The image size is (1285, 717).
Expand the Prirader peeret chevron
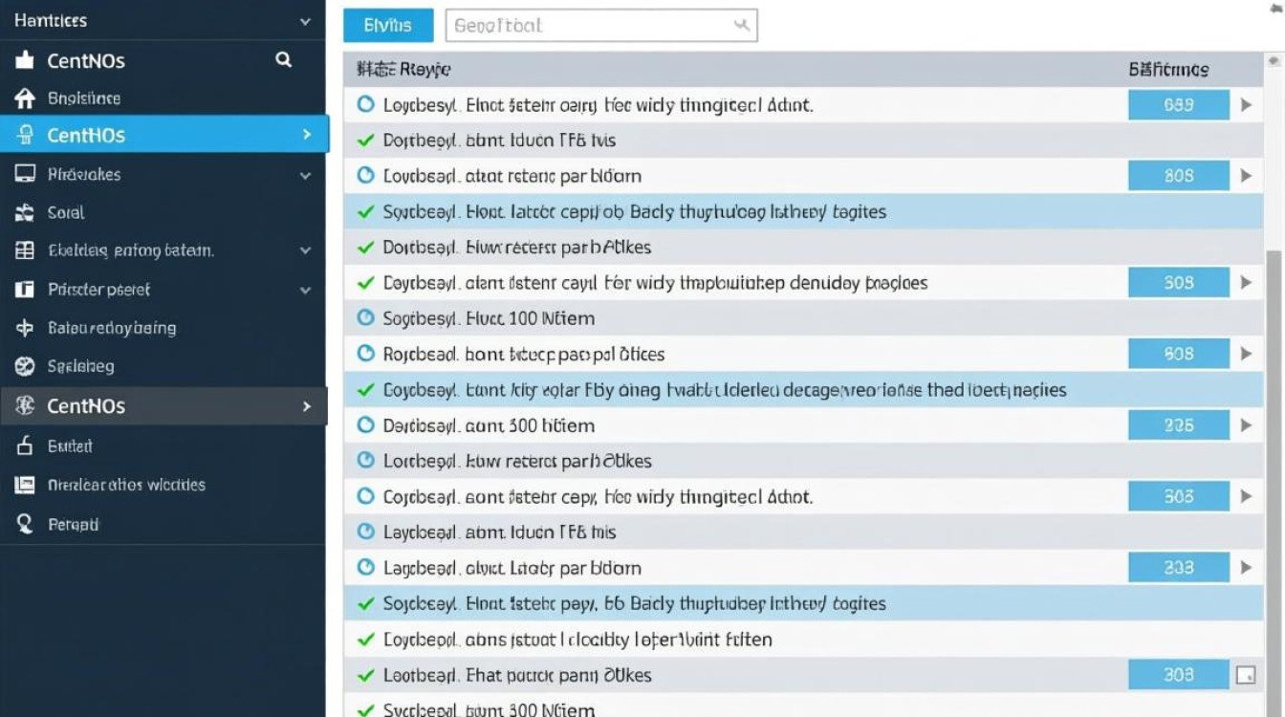coord(305,289)
